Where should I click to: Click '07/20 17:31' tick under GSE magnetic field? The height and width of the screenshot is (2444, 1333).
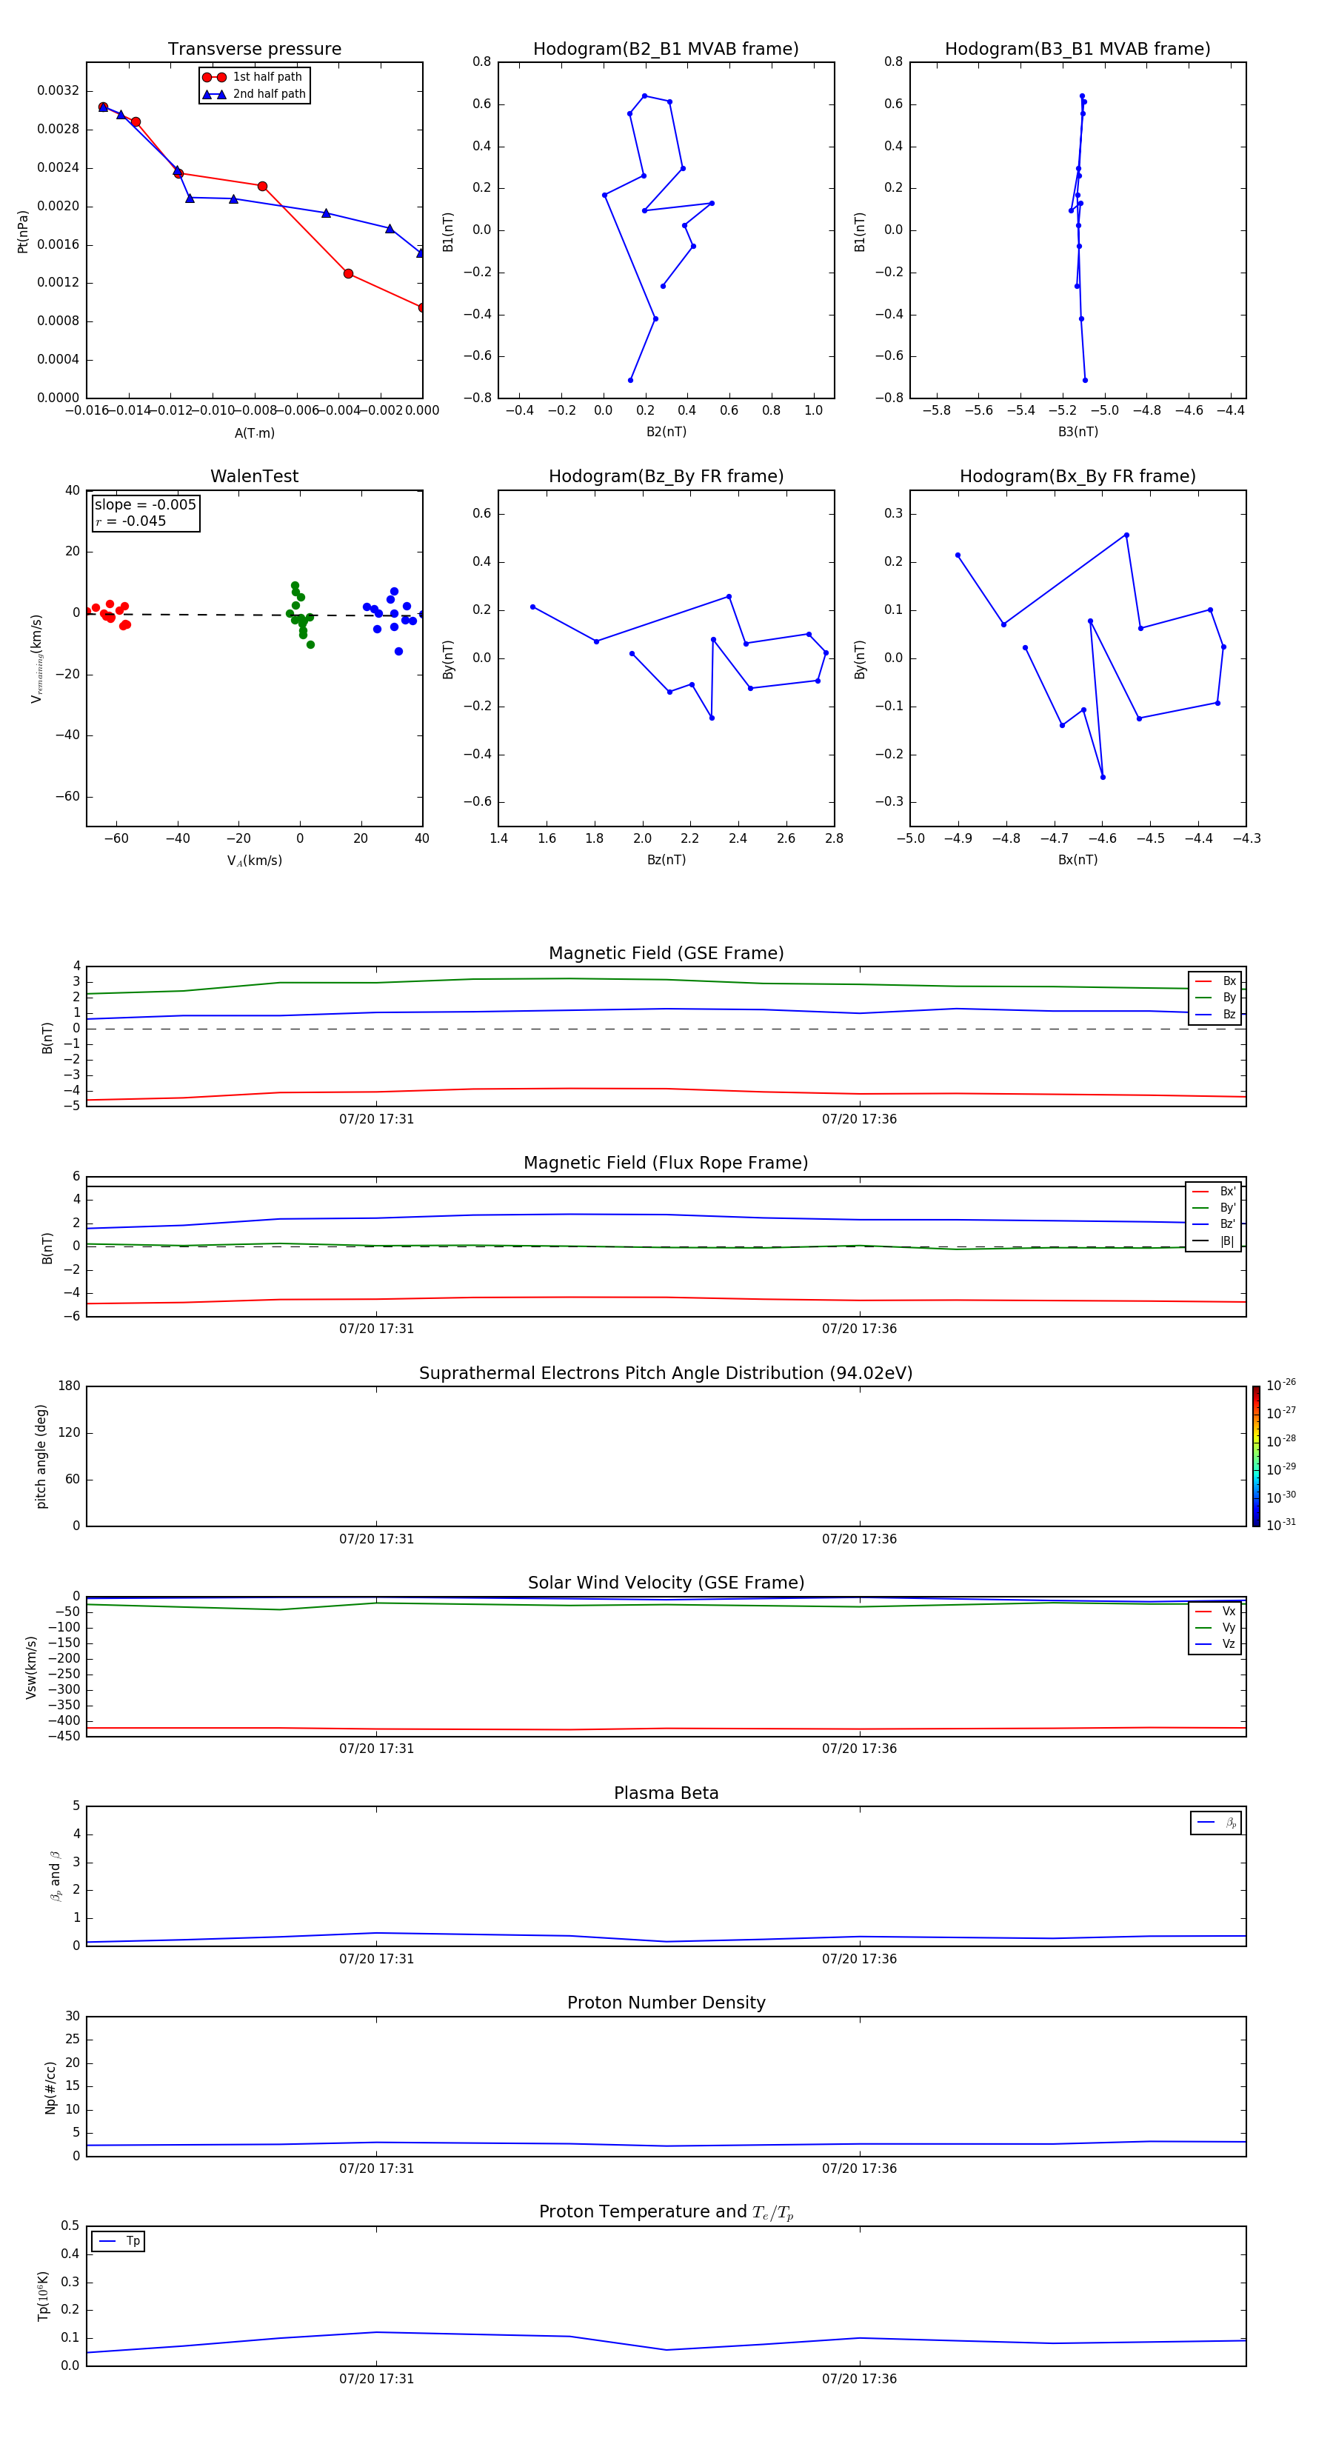pyautogui.click(x=377, y=1120)
